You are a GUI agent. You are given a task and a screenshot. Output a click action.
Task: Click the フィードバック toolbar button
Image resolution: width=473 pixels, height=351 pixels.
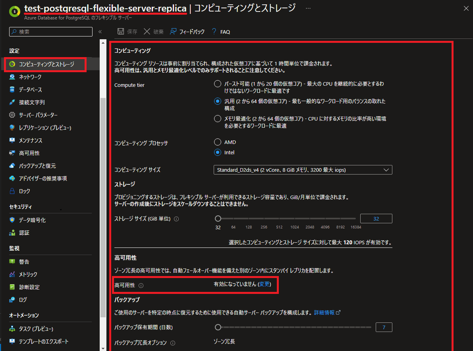pyautogui.click(x=187, y=31)
